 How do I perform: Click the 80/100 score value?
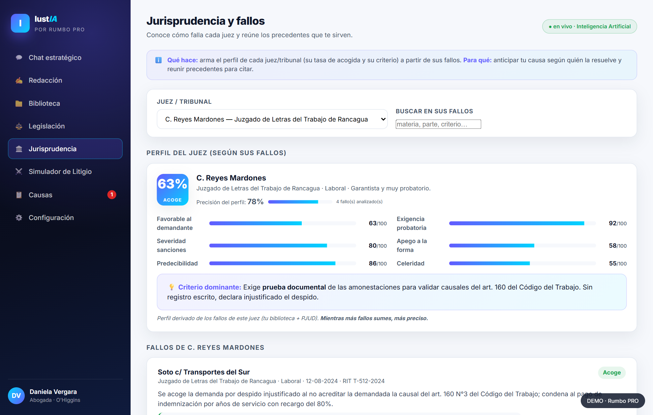(378, 246)
